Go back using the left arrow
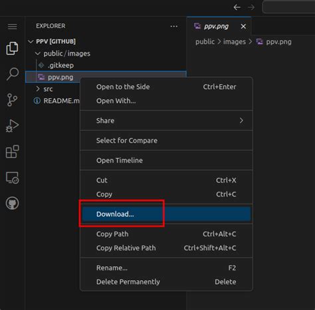 237,7
